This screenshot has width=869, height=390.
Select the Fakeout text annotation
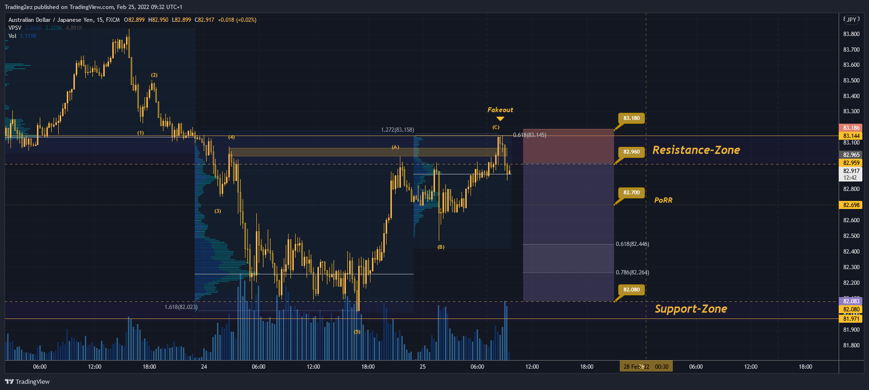tap(500, 110)
